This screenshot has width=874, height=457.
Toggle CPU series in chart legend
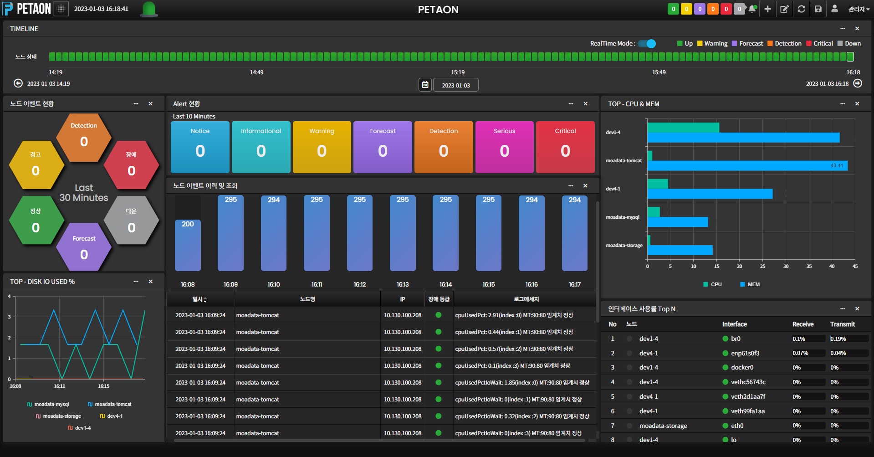point(712,284)
